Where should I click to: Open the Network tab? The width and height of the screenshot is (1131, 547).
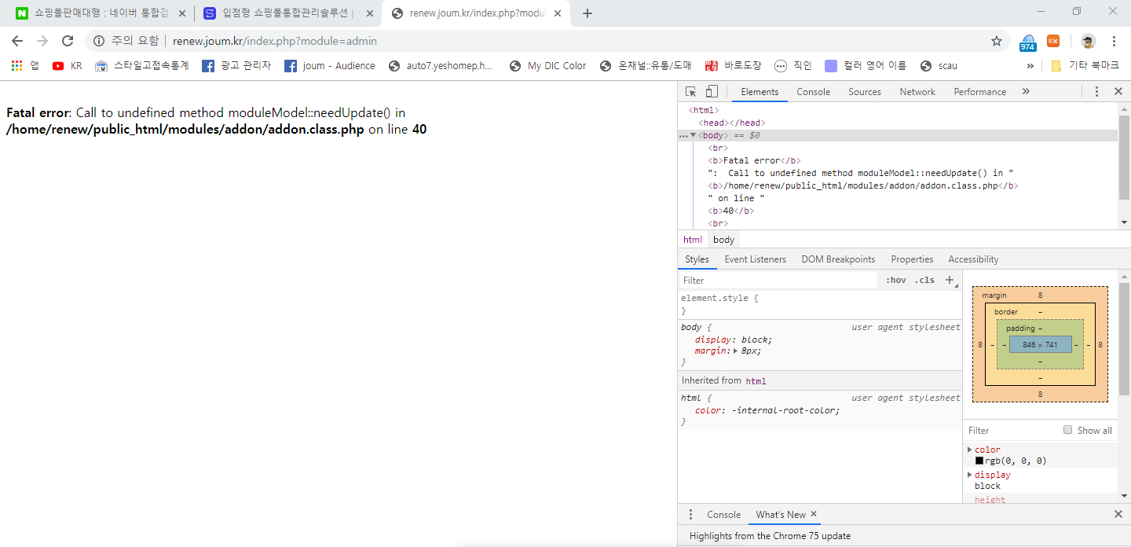point(917,92)
